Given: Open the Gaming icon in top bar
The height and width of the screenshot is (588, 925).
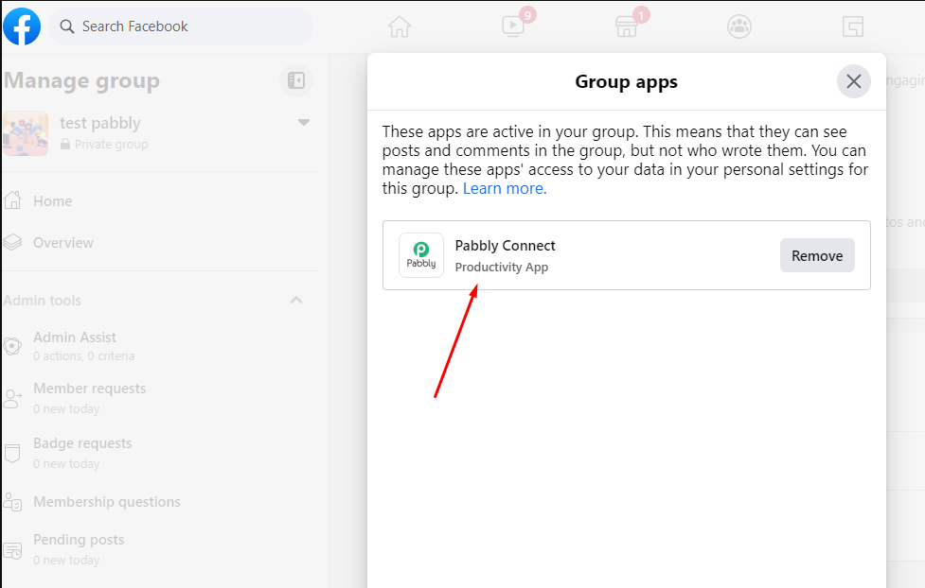Looking at the screenshot, I should [x=852, y=26].
